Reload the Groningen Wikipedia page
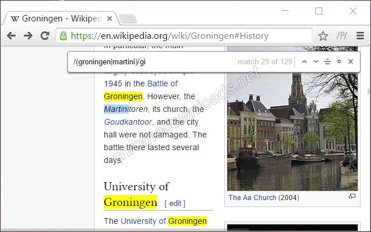The image size is (371, 232). point(45,35)
